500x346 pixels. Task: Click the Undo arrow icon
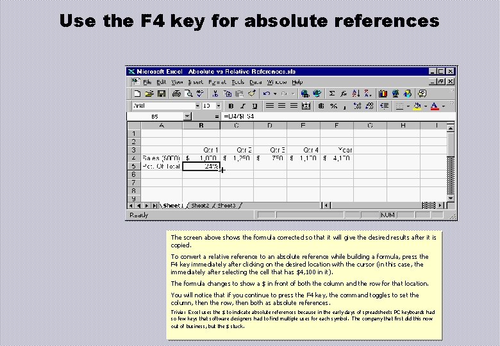click(267, 94)
